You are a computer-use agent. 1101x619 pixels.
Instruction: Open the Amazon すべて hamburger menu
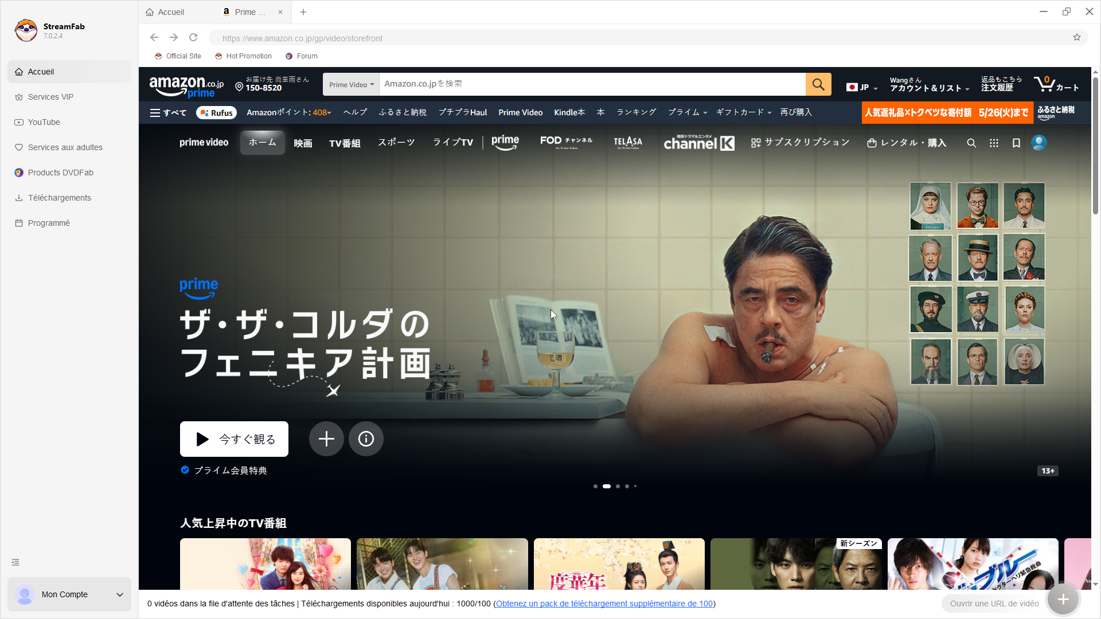tap(168, 113)
